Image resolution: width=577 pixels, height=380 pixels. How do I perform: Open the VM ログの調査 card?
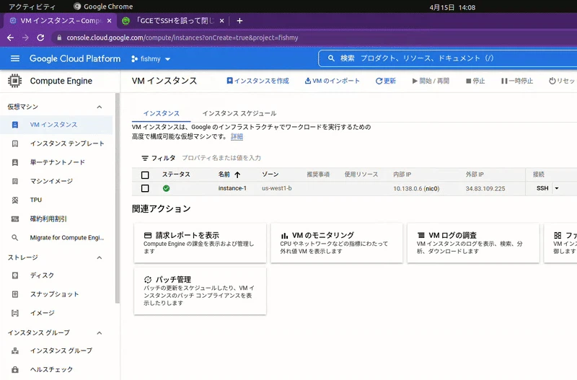[473, 243]
